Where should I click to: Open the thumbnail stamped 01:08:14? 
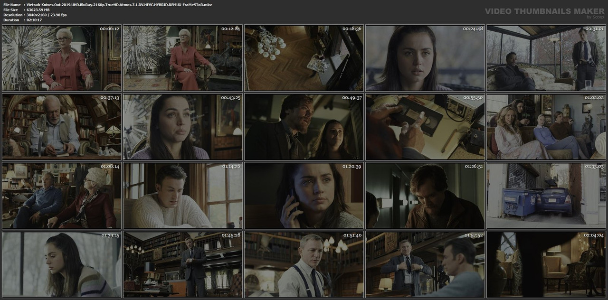point(61,196)
